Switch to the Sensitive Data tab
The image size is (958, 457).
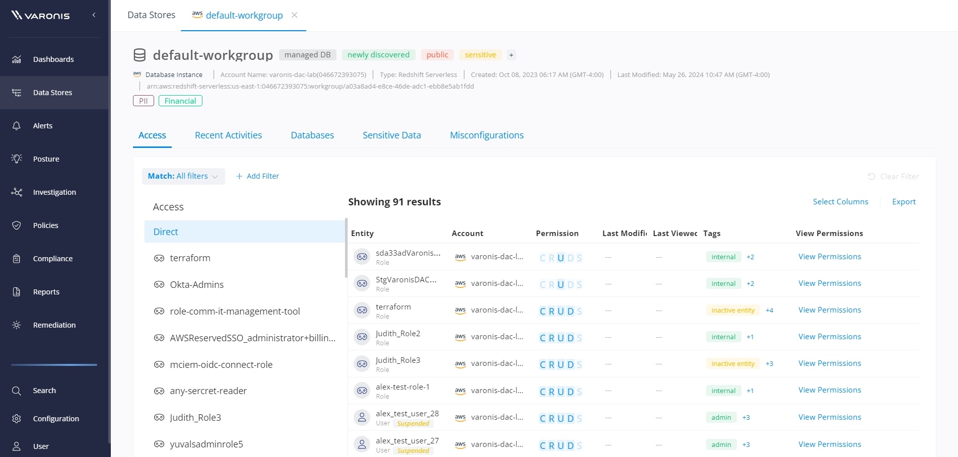(391, 135)
